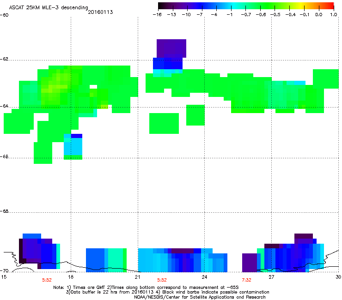Click the longitude label 30

click(x=338, y=277)
